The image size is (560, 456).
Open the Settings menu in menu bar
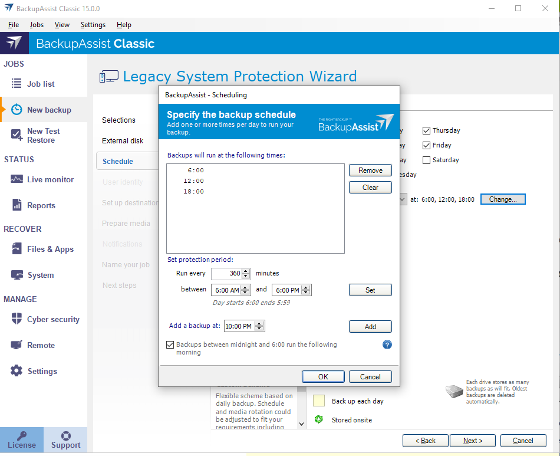[x=93, y=25]
